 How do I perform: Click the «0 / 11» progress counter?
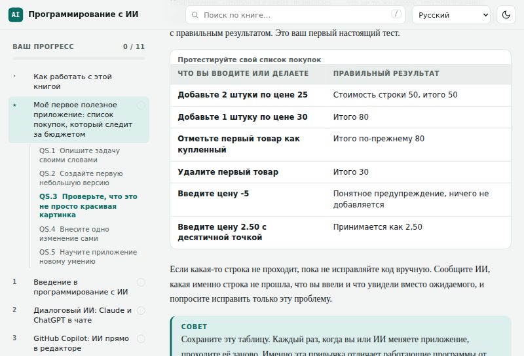click(134, 46)
